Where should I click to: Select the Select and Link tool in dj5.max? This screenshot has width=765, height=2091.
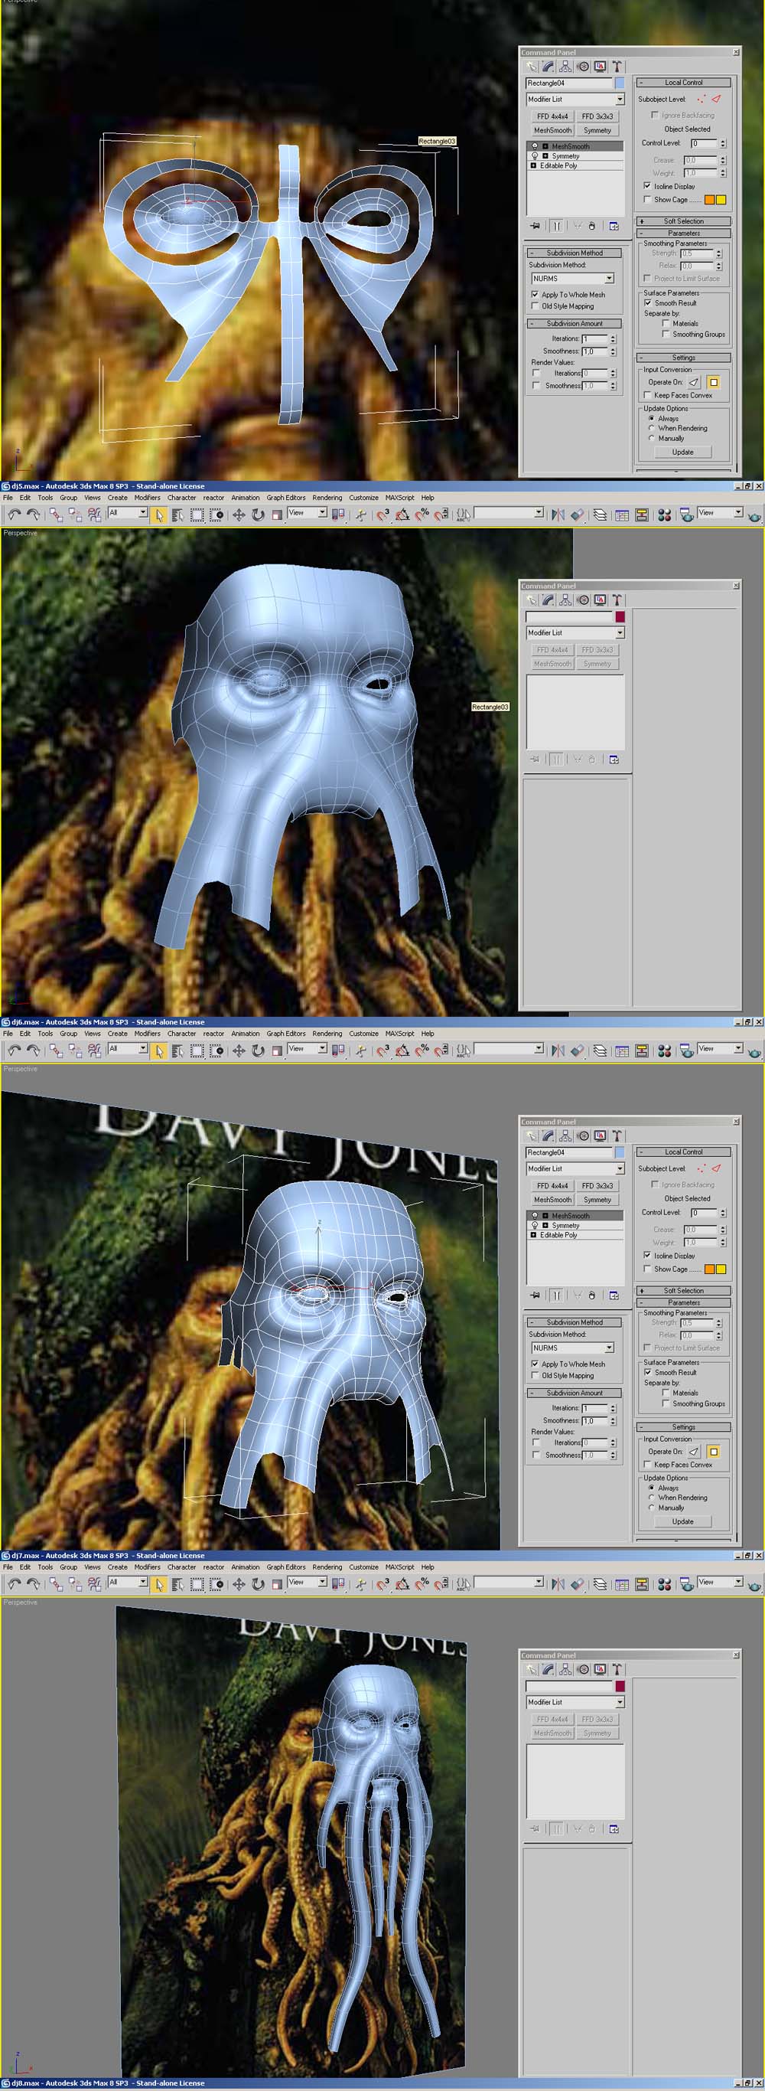tap(55, 515)
